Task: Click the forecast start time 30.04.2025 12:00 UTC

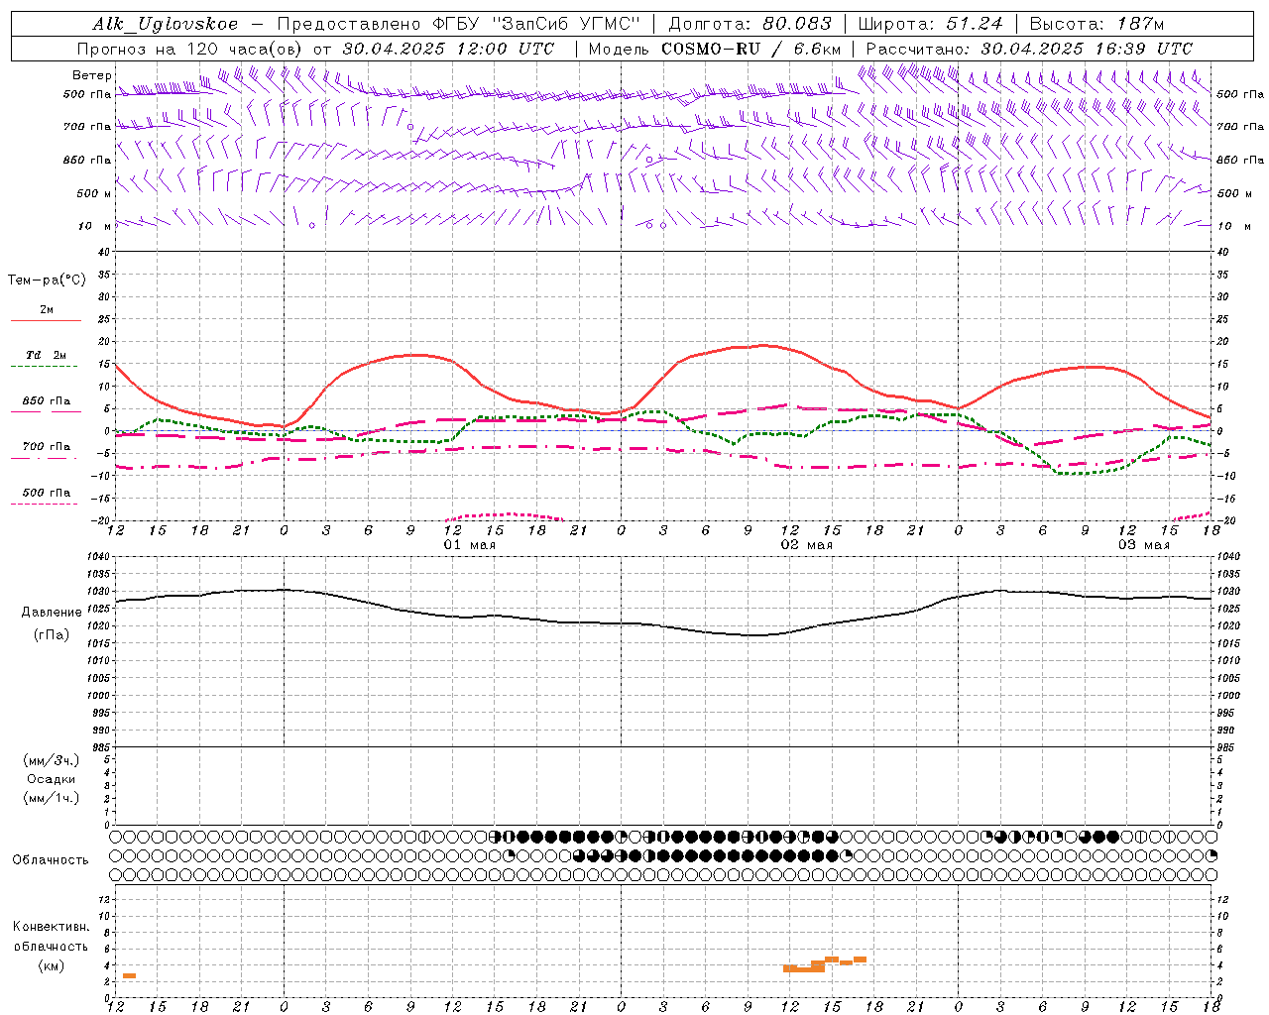Action: tap(448, 49)
